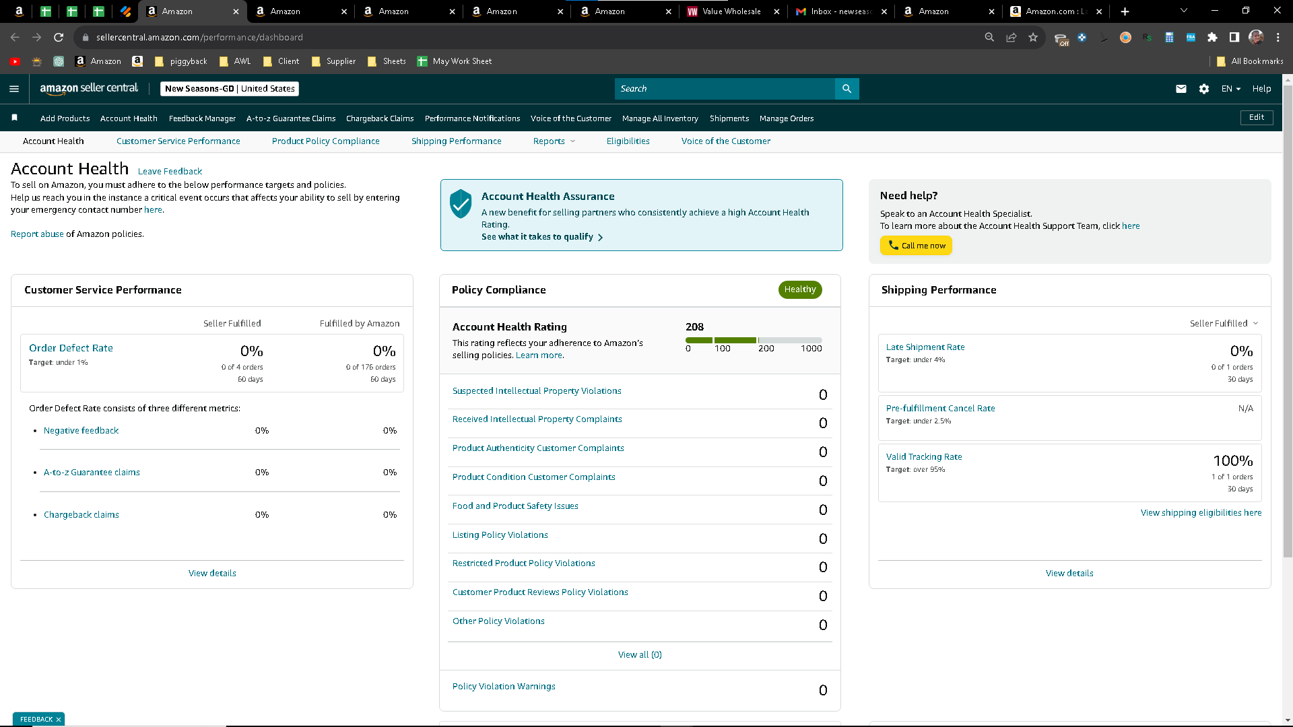Image resolution: width=1293 pixels, height=727 pixels.
Task: Open the Chrome three-dot menu
Action: [1278, 38]
